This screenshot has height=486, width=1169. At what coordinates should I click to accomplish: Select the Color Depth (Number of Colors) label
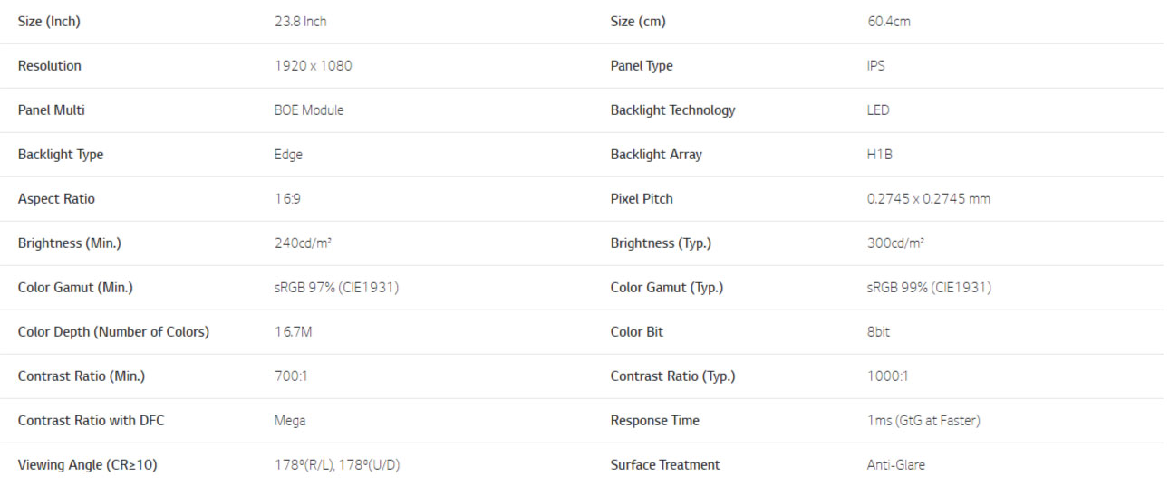pyautogui.click(x=113, y=332)
